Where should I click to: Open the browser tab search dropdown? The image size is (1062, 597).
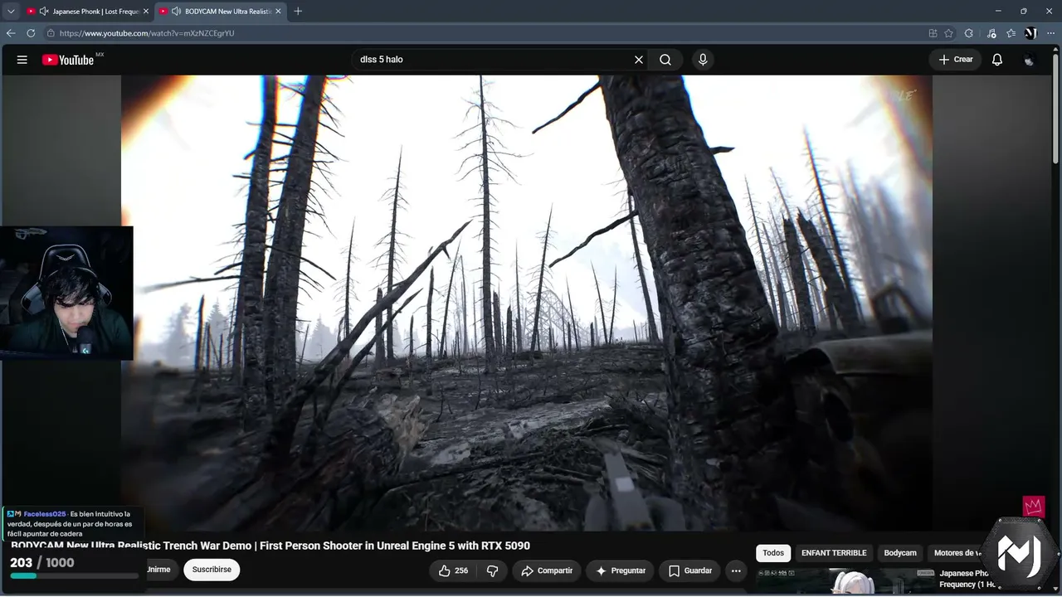pyautogui.click(x=11, y=11)
